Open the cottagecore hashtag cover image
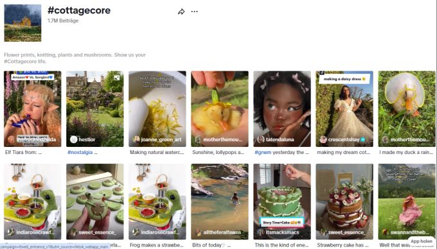 click(22, 23)
